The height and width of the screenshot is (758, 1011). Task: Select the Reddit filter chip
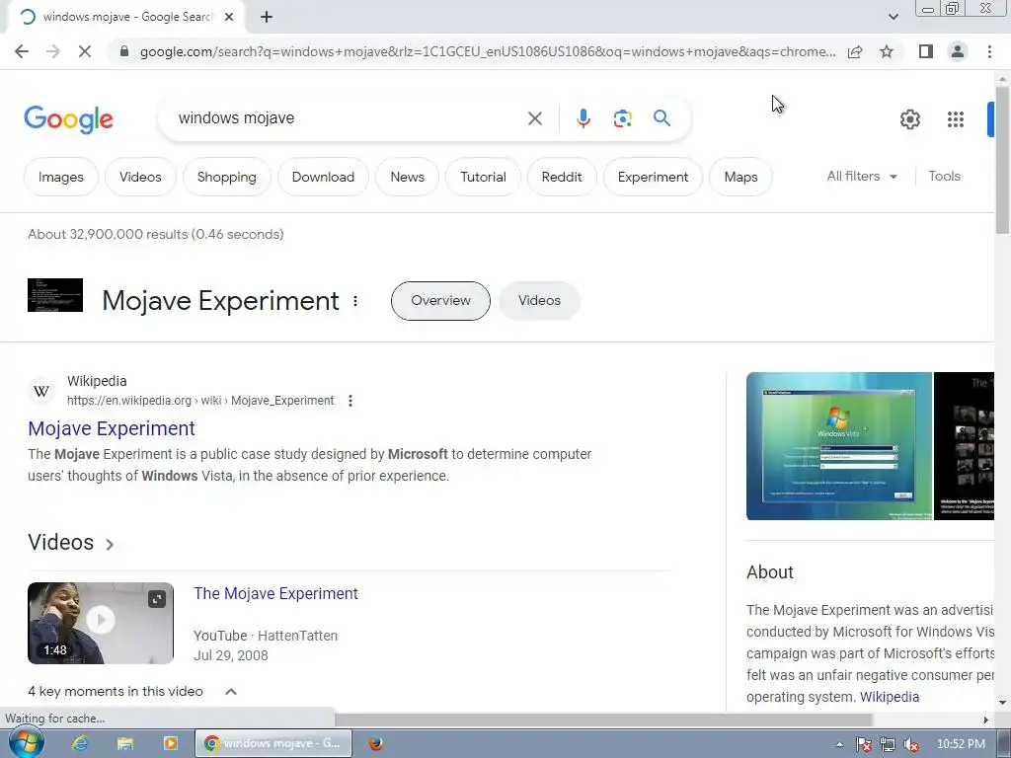click(x=562, y=177)
